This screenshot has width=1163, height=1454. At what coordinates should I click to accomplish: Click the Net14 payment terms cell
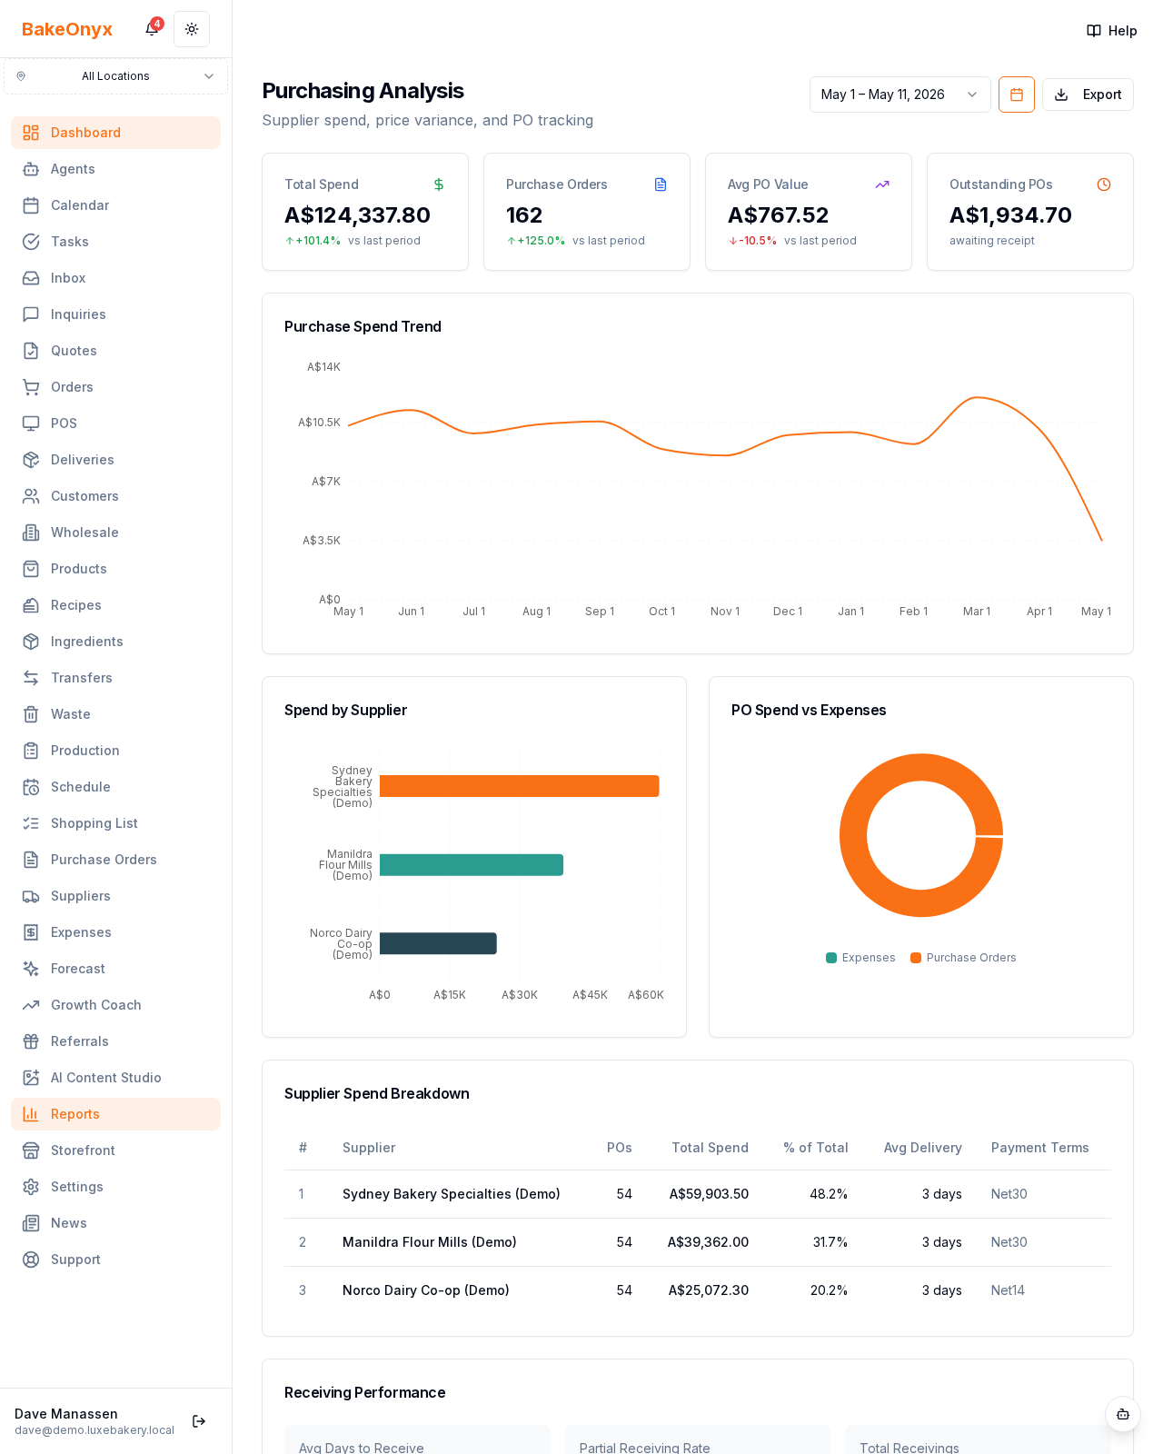(x=1008, y=1290)
